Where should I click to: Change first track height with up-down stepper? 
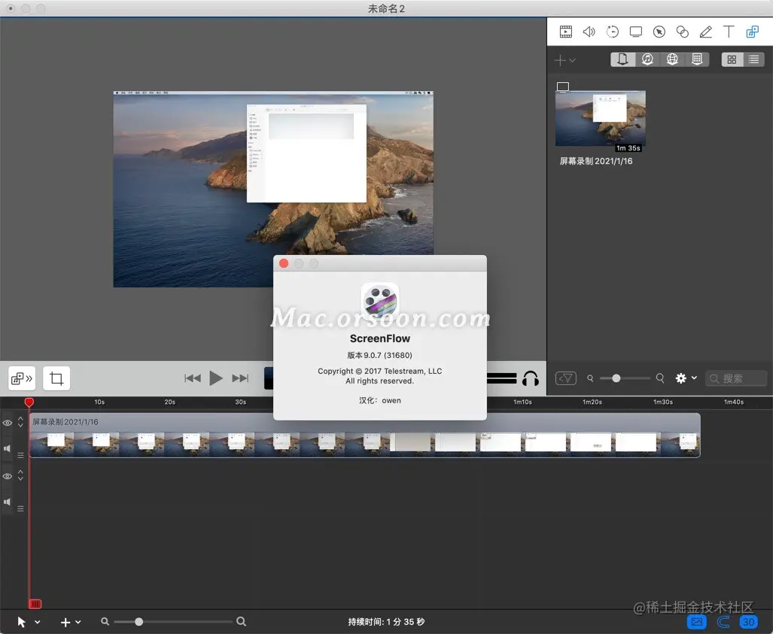(20, 422)
